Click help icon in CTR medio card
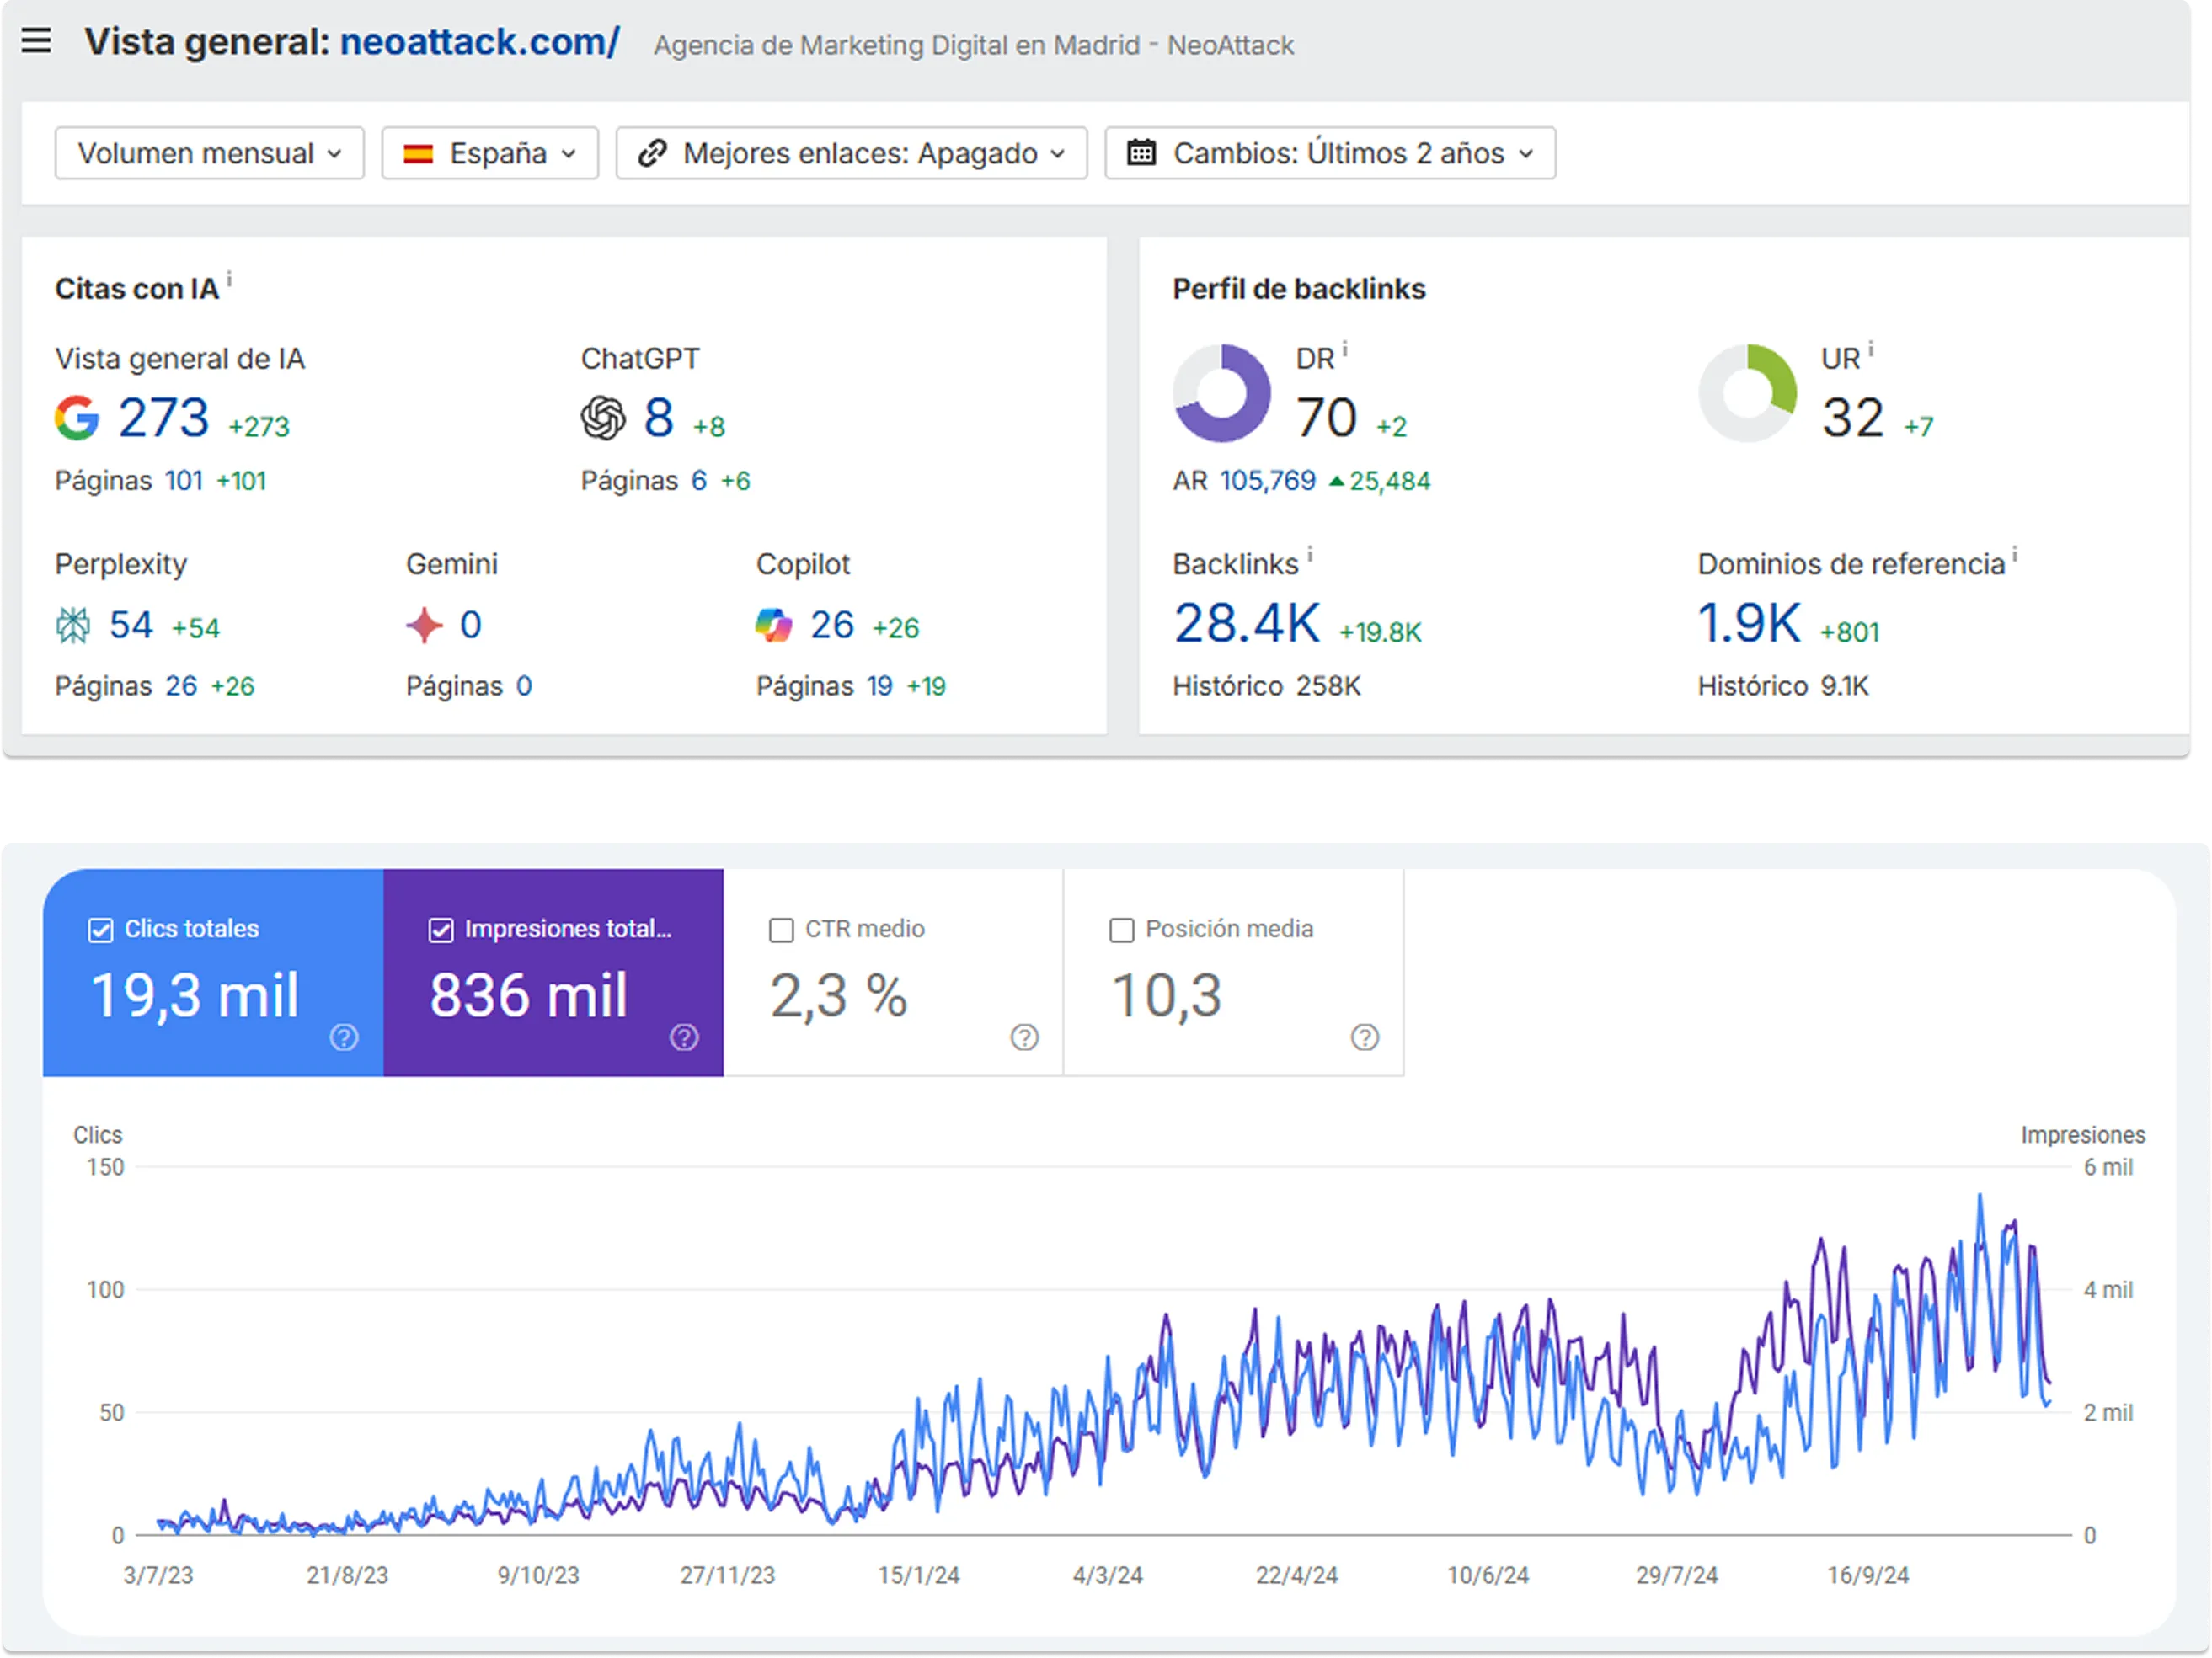Image resolution: width=2212 pixels, height=1658 pixels. [x=1024, y=1037]
